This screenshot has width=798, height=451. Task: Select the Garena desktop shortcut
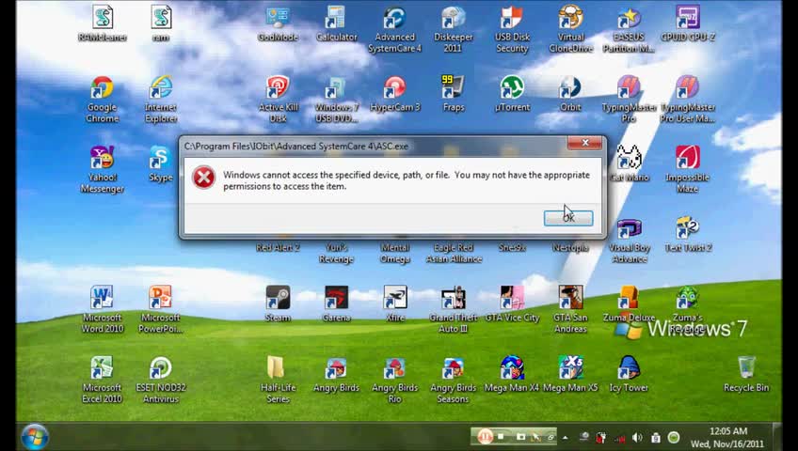coord(336,304)
